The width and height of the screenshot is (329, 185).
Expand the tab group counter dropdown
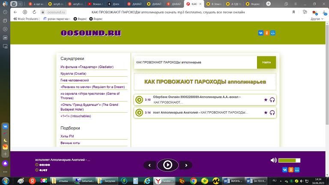pos(20,4)
